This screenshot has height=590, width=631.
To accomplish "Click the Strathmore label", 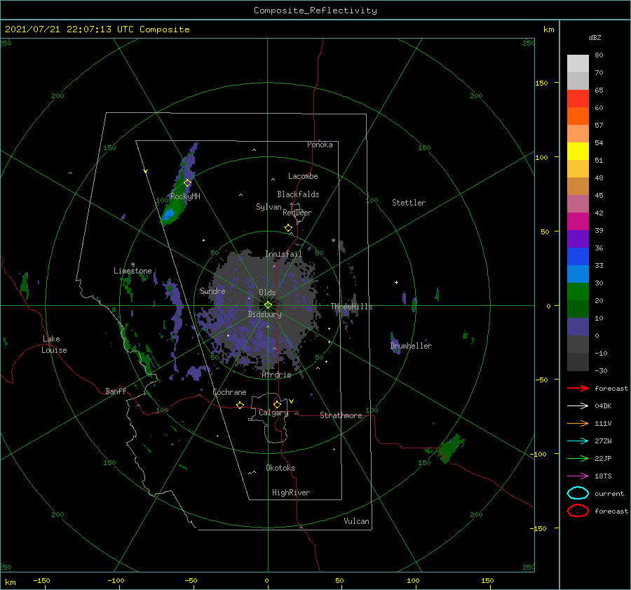I will (x=341, y=415).
